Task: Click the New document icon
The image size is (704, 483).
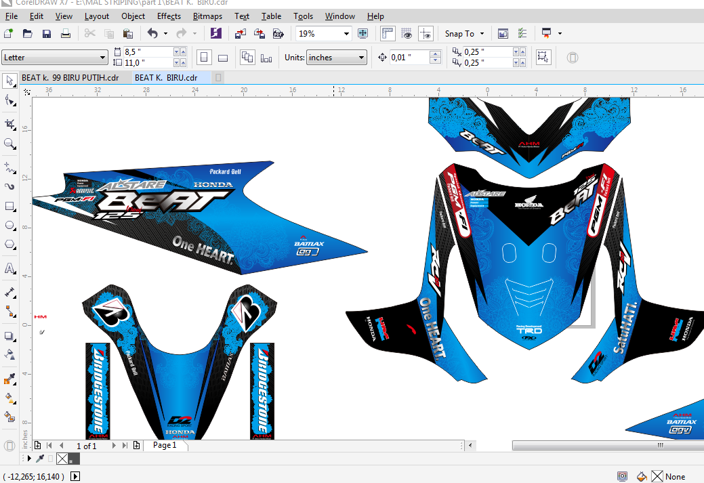Action: (9, 34)
